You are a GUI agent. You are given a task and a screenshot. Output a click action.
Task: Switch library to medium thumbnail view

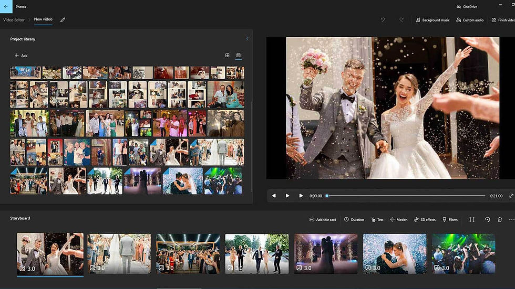(x=227, y=56)
